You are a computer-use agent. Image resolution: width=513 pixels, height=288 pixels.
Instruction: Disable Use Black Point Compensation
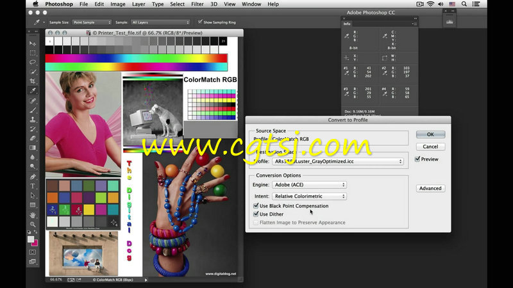click(256, 205)
